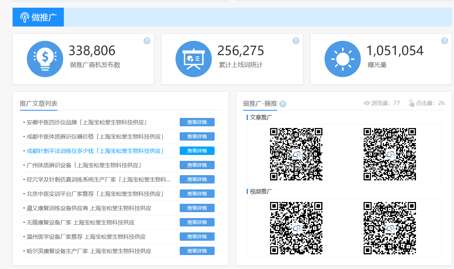Click the first QR code under 视频推广
Screen dimensions: 454x269
(296, 228)
